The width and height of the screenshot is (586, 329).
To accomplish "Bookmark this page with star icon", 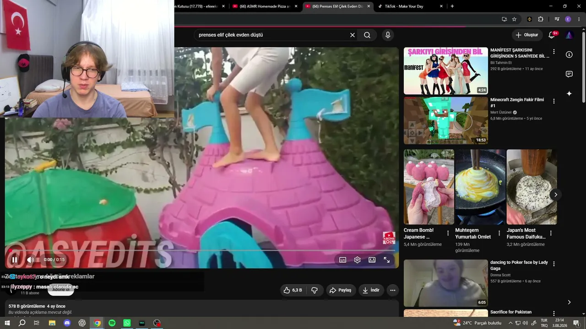I will [x=514, y=19].
